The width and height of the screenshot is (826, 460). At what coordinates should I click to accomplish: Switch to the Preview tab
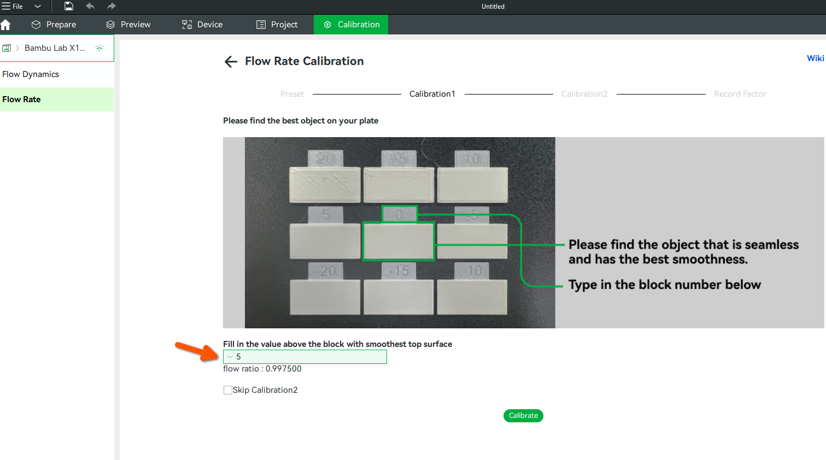click(x=128, y=25)
